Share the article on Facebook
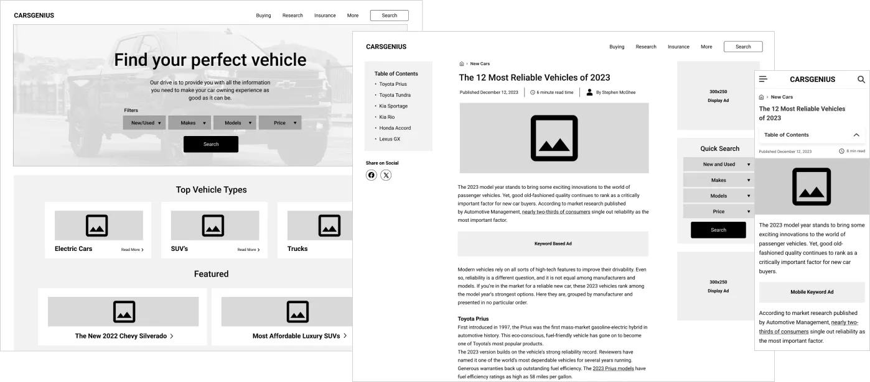The width and height of the screenshot is (870, 382). pos(372,175)
